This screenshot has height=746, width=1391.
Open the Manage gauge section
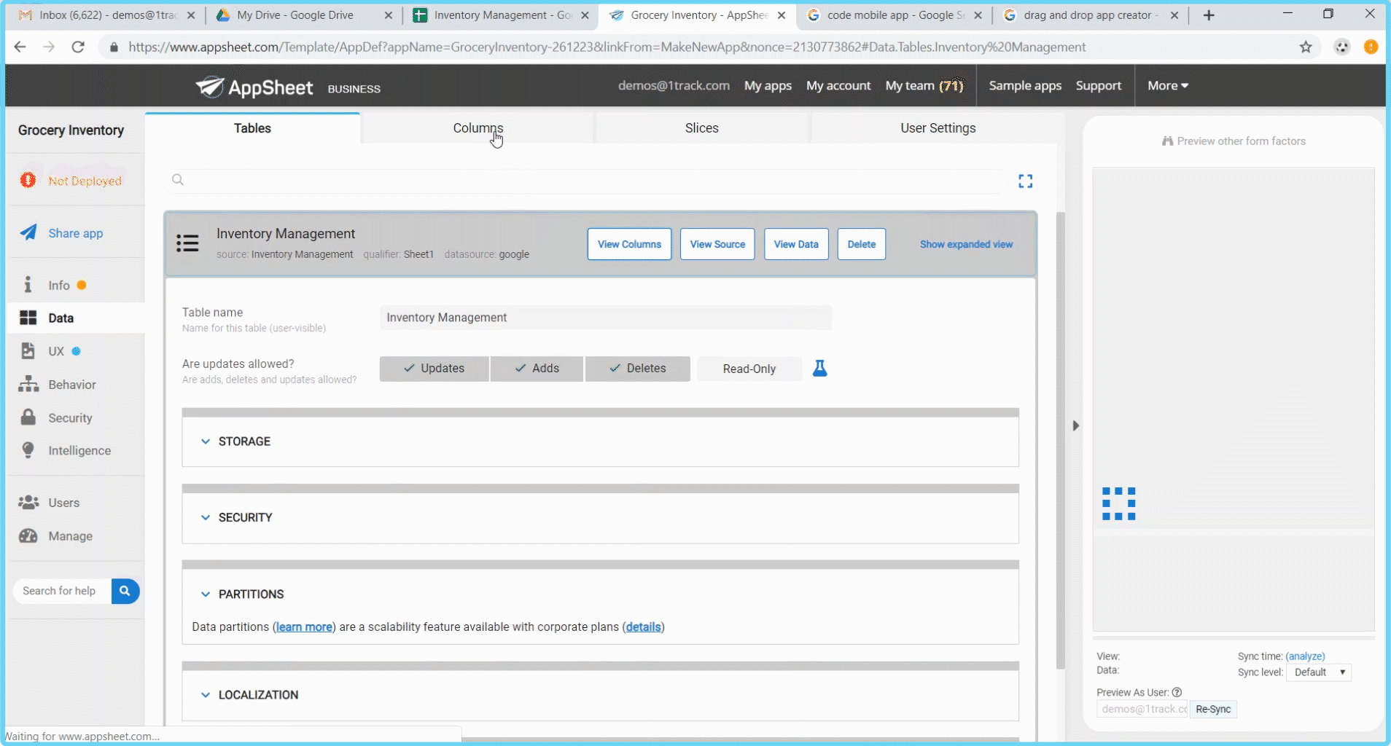(28, 535)
